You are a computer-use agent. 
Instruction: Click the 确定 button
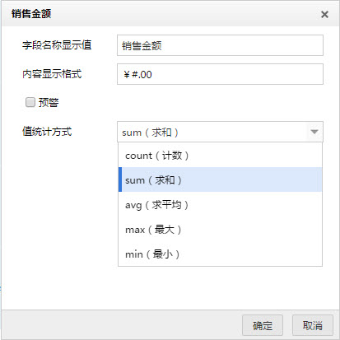[263, 325]
